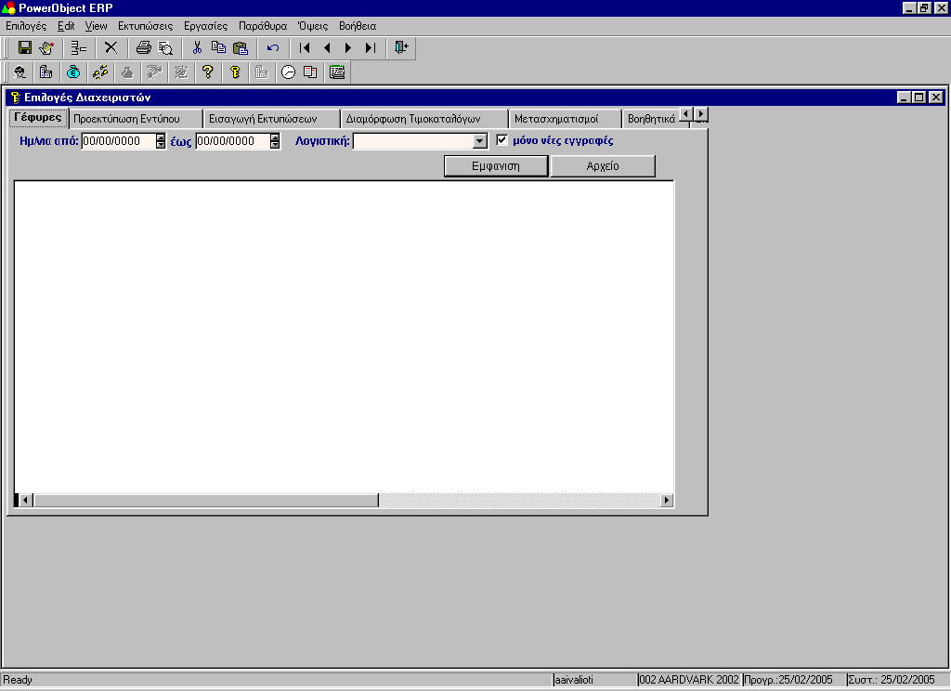Click the spinner on 'Ημ/νια από' date field
The height and width of the screenshot is (691, 951).
pyautogui.click(x=161, y=141)
